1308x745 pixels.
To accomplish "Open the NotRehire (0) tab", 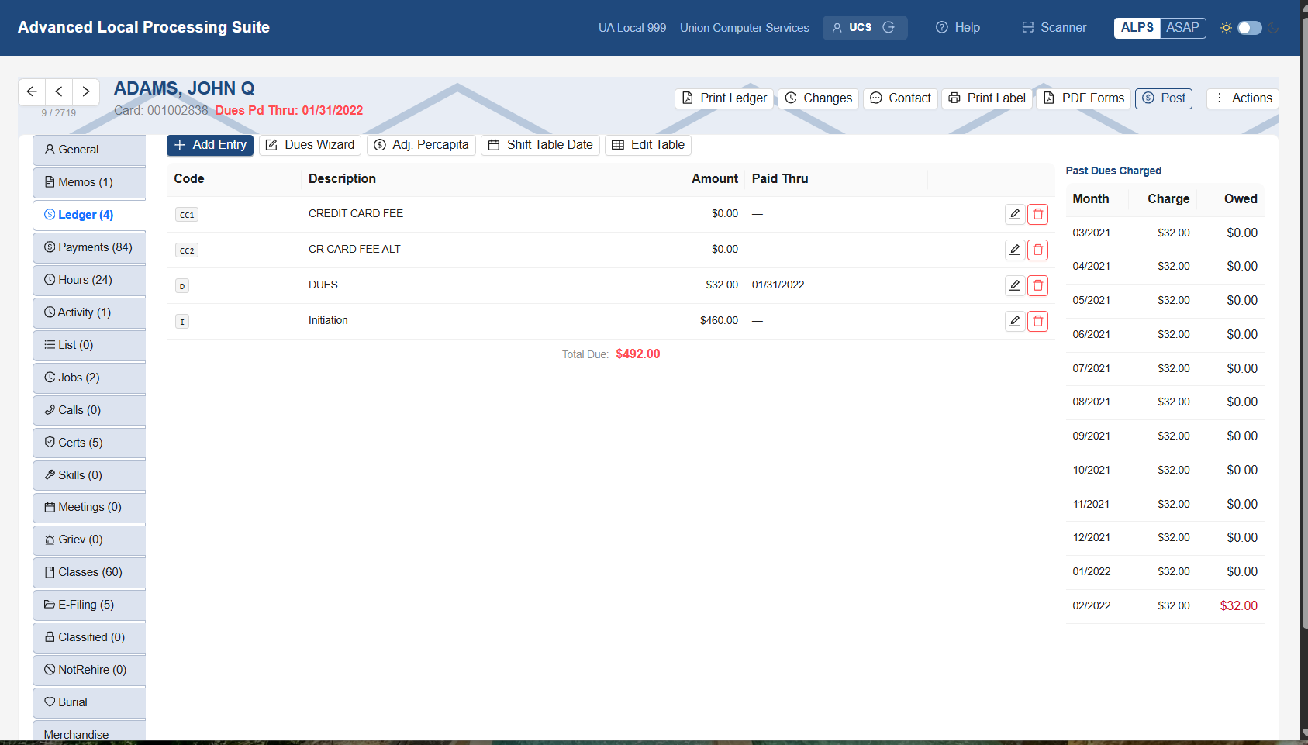I will tap(89, 670).
